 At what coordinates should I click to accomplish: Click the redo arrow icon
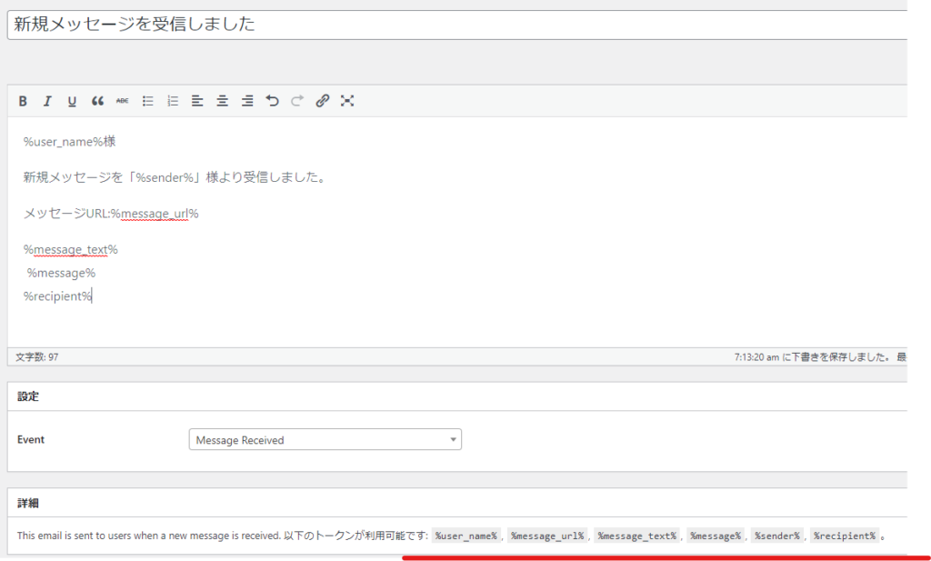296,101
